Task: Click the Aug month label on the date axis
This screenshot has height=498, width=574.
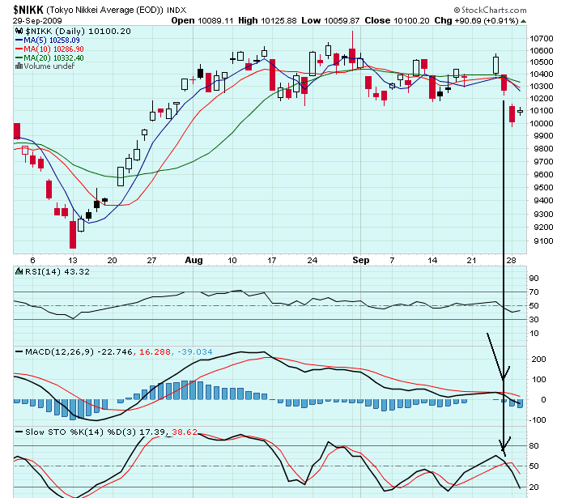Action: pos(193,261)
